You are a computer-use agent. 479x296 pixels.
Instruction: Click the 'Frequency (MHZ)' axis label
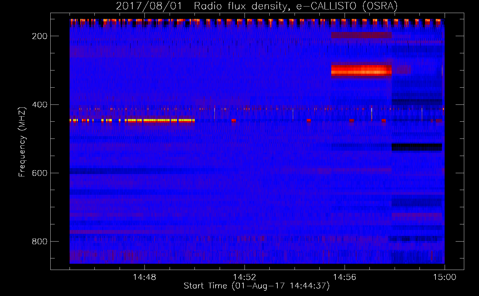tap(22, 142)
